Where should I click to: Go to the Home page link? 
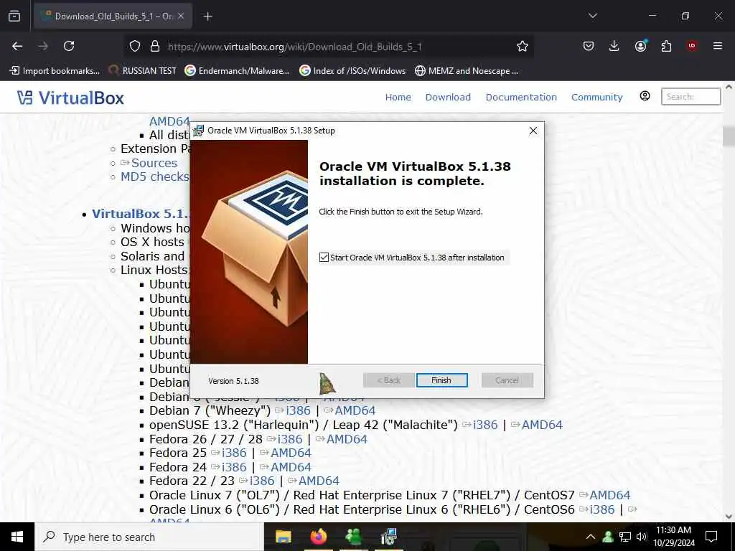(398, 97)
